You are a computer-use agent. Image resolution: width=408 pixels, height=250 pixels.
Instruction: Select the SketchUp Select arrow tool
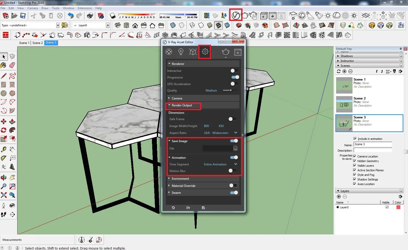point(4,56)
